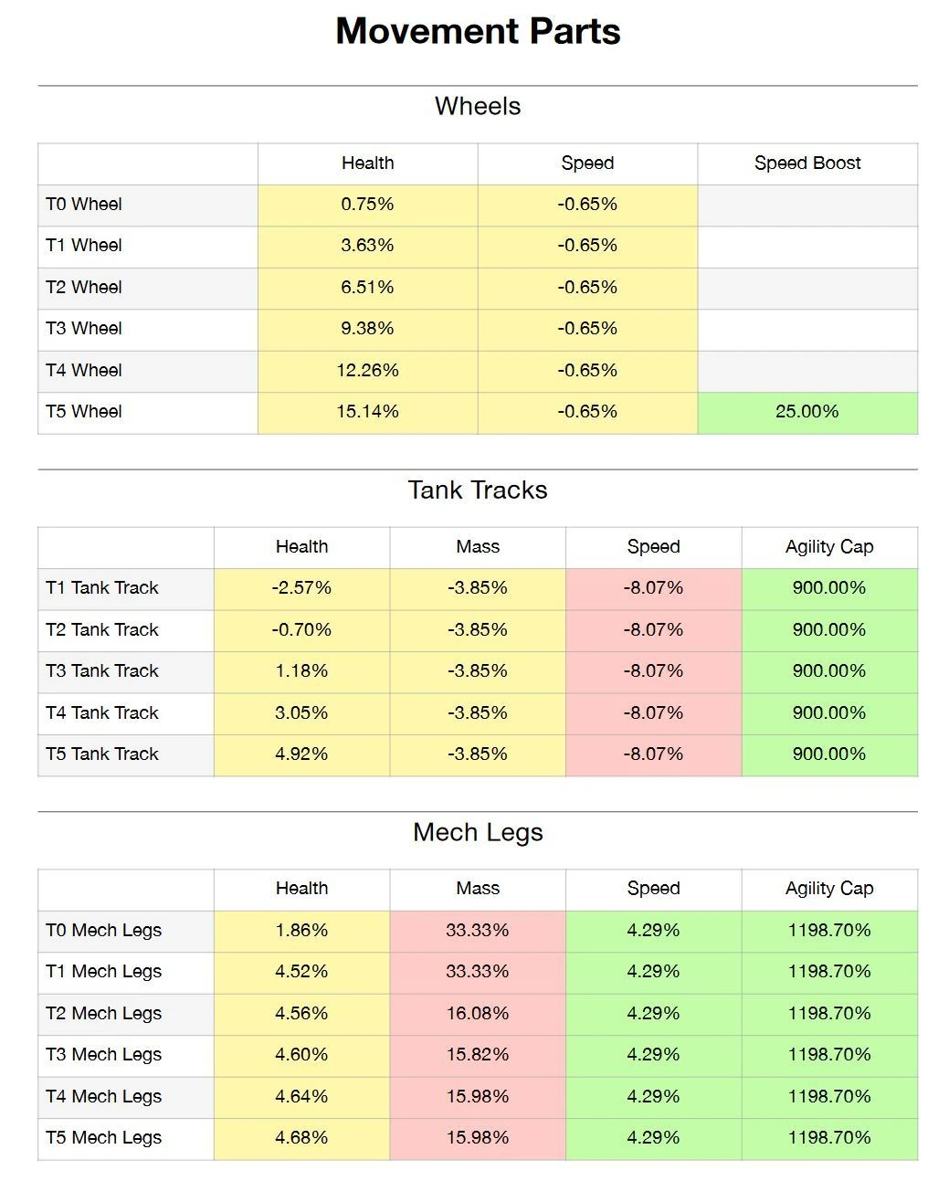Select the T3 Mech Legs mass value 15.82%
This screenshot has height=1181, width=949.
click(x=478, y=1055)
